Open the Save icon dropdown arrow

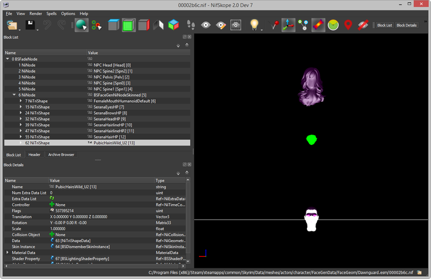click(37, 30)
